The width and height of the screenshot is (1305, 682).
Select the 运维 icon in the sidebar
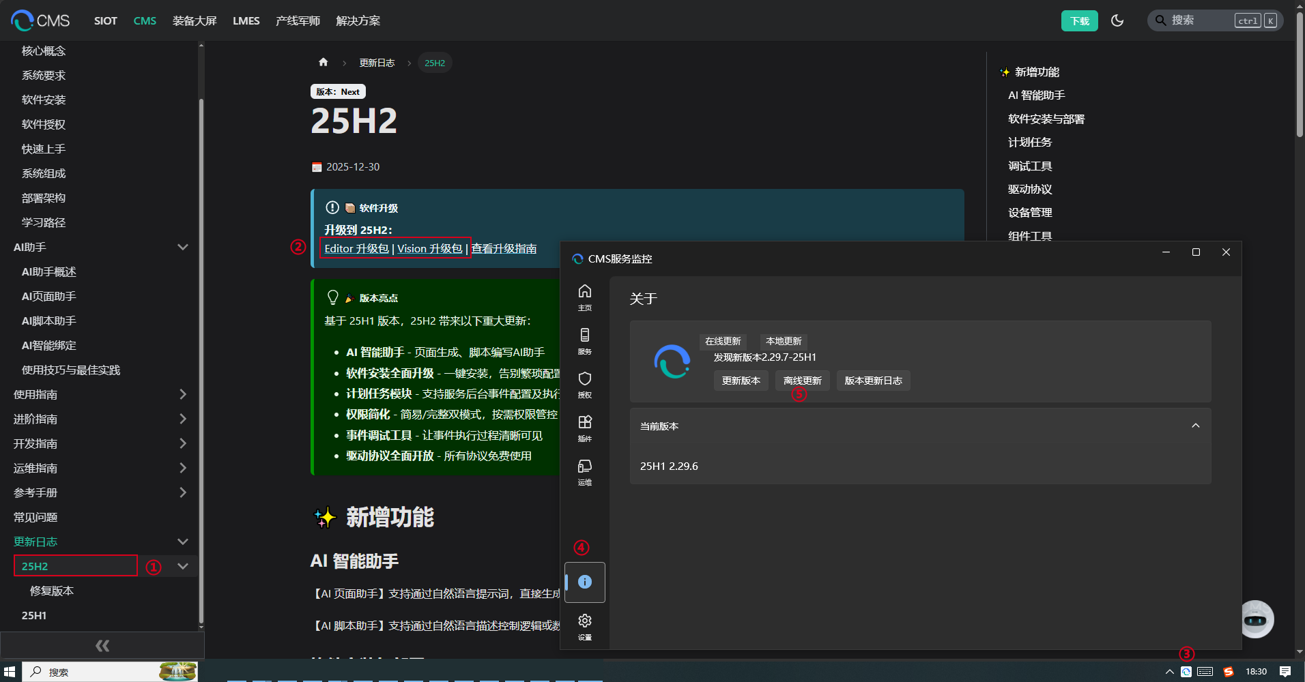pyautogui.click(x=584, y=471)
